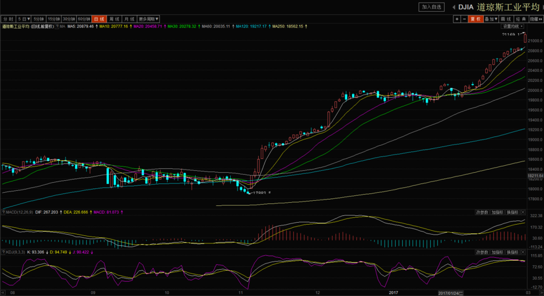The height and width of the screenshot is (296, 544).
Task: Click the help icon beside MACD(12,26,9)
Action: tap(4, 212)
